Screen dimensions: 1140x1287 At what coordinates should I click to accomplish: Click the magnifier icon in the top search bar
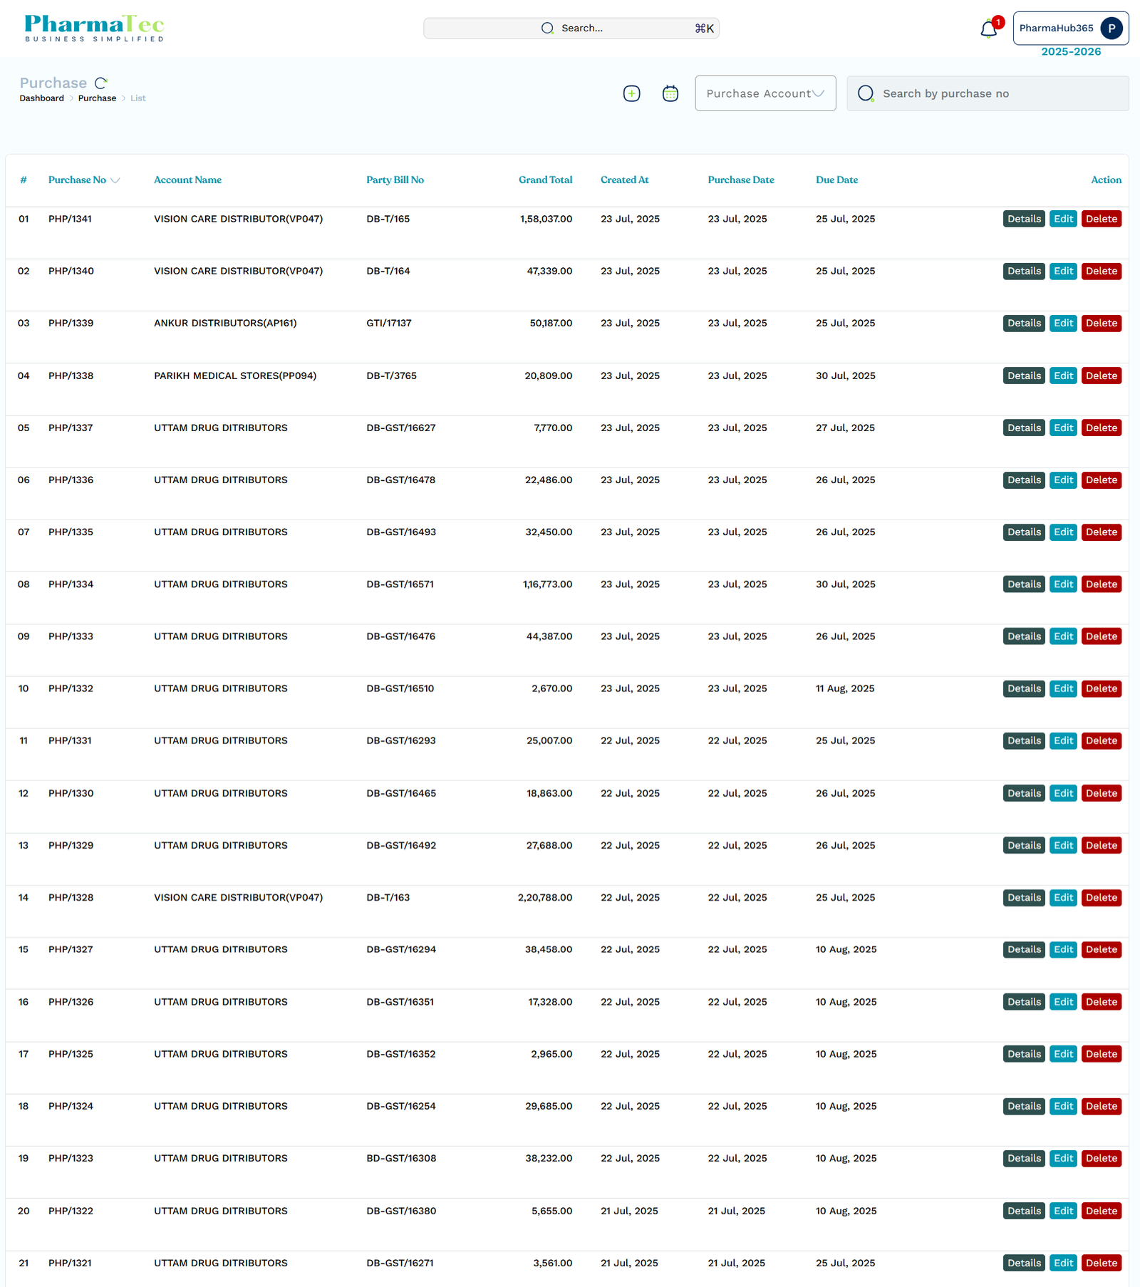pyautogui.click(x=547, y=28)
